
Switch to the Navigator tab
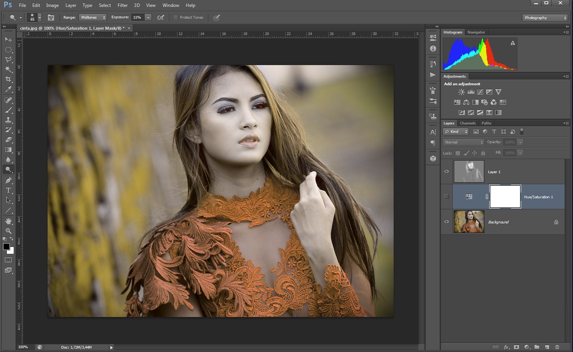476,32
